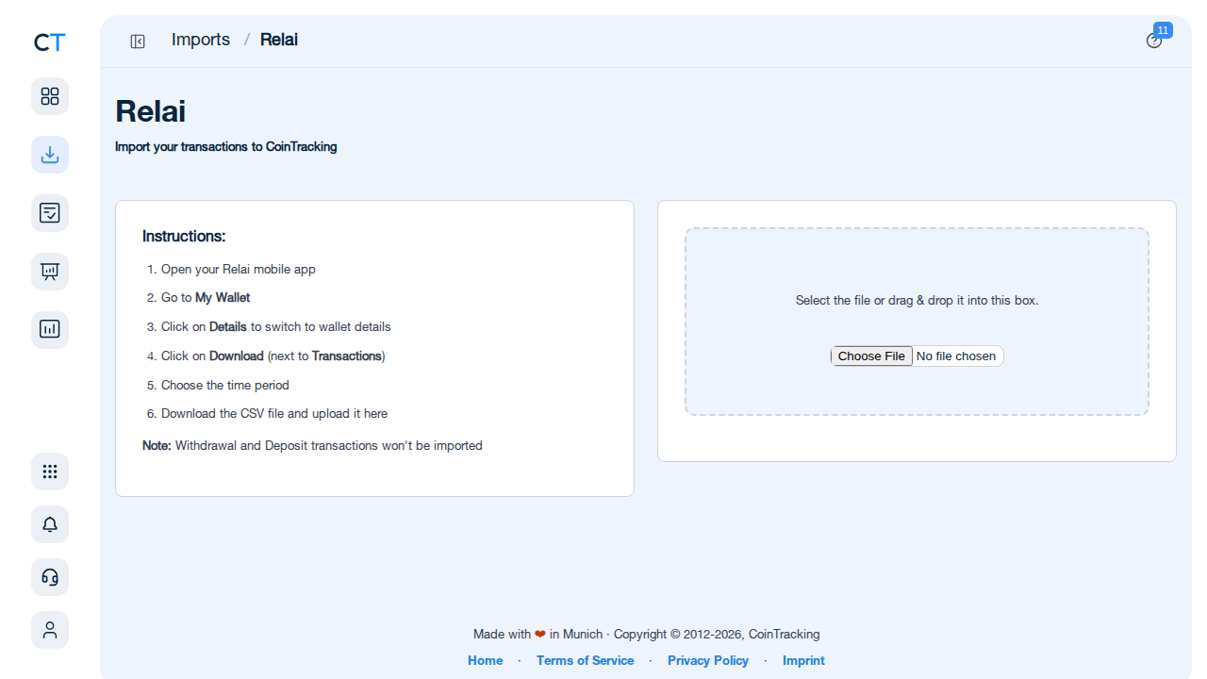
Task: Collapse the sidebar with the panel toggle icon
Action: coord(138,41)
